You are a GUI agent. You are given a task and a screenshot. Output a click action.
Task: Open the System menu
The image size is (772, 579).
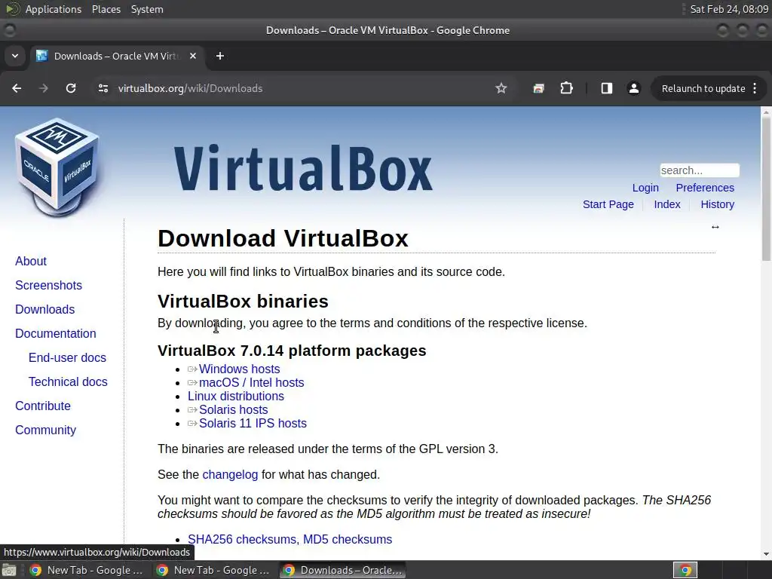[147, 9]
